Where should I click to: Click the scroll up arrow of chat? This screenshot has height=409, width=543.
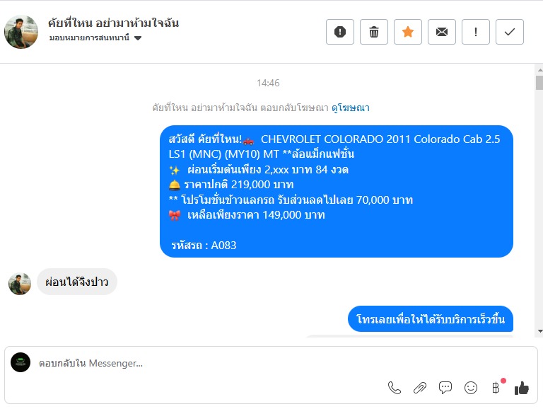click(x=540, y=69)
